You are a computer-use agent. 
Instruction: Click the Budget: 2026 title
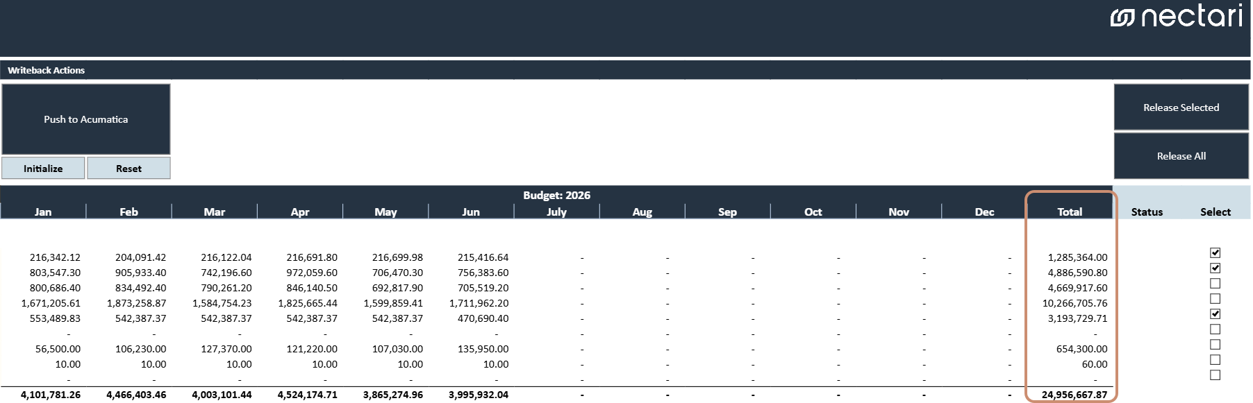coord(556,196)
